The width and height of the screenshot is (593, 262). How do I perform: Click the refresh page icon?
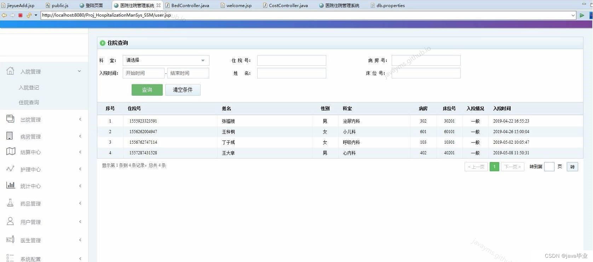[29, 15]
